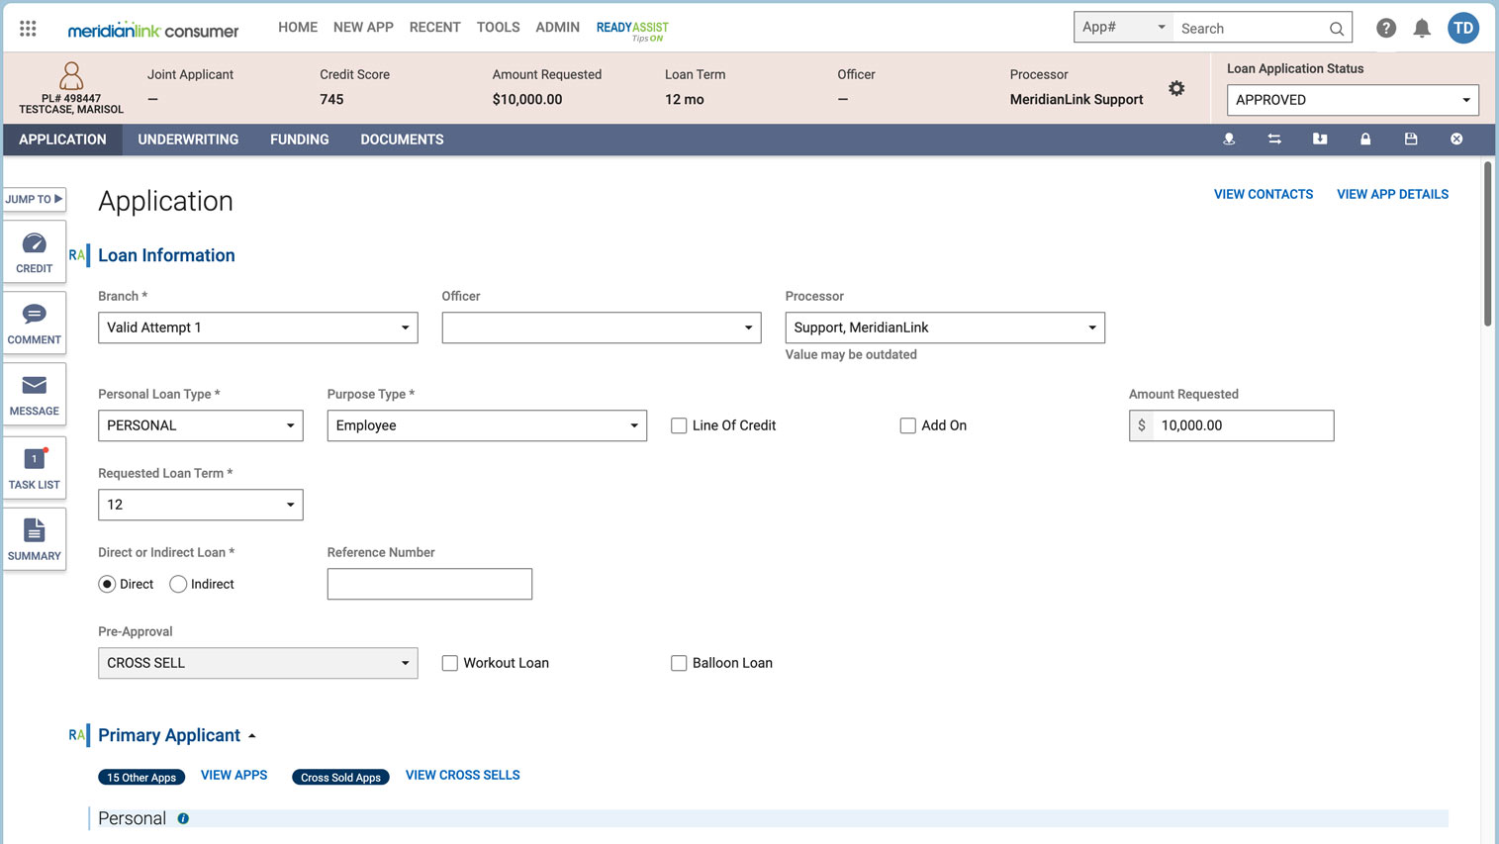Open the Task List sidebar panel

[x=34, y=467]
